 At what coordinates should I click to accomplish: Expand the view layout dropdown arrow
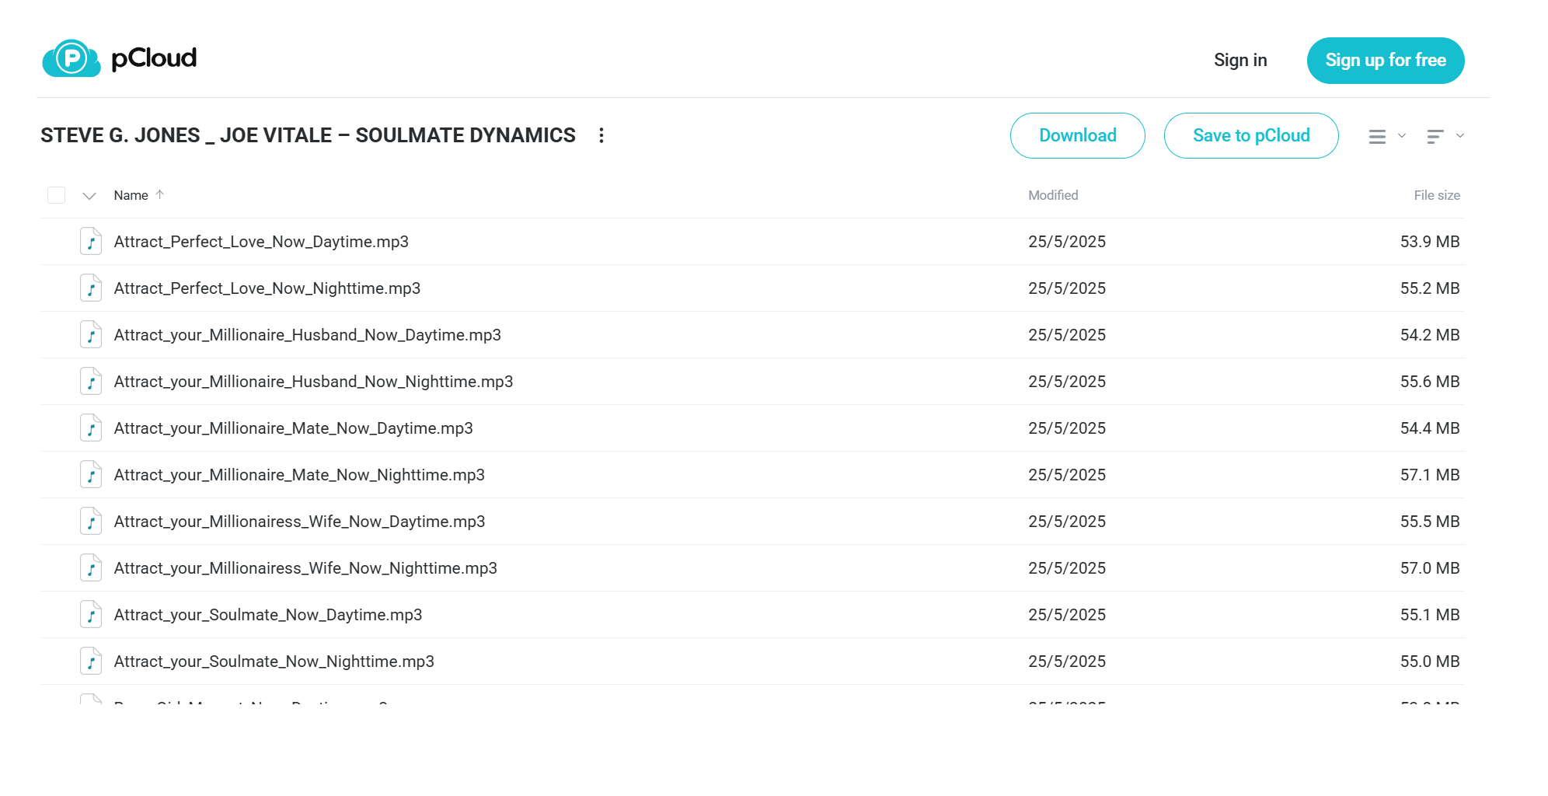pyautogui.click(x=1402, y=136)
